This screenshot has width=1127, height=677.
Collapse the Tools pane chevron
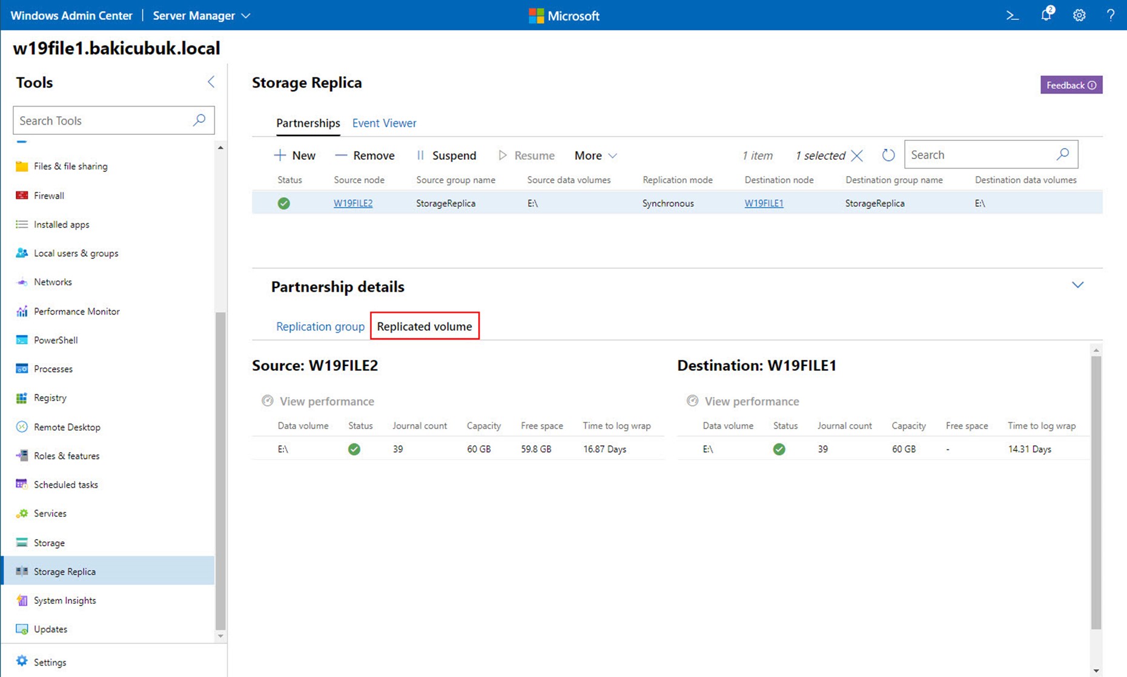211,82
